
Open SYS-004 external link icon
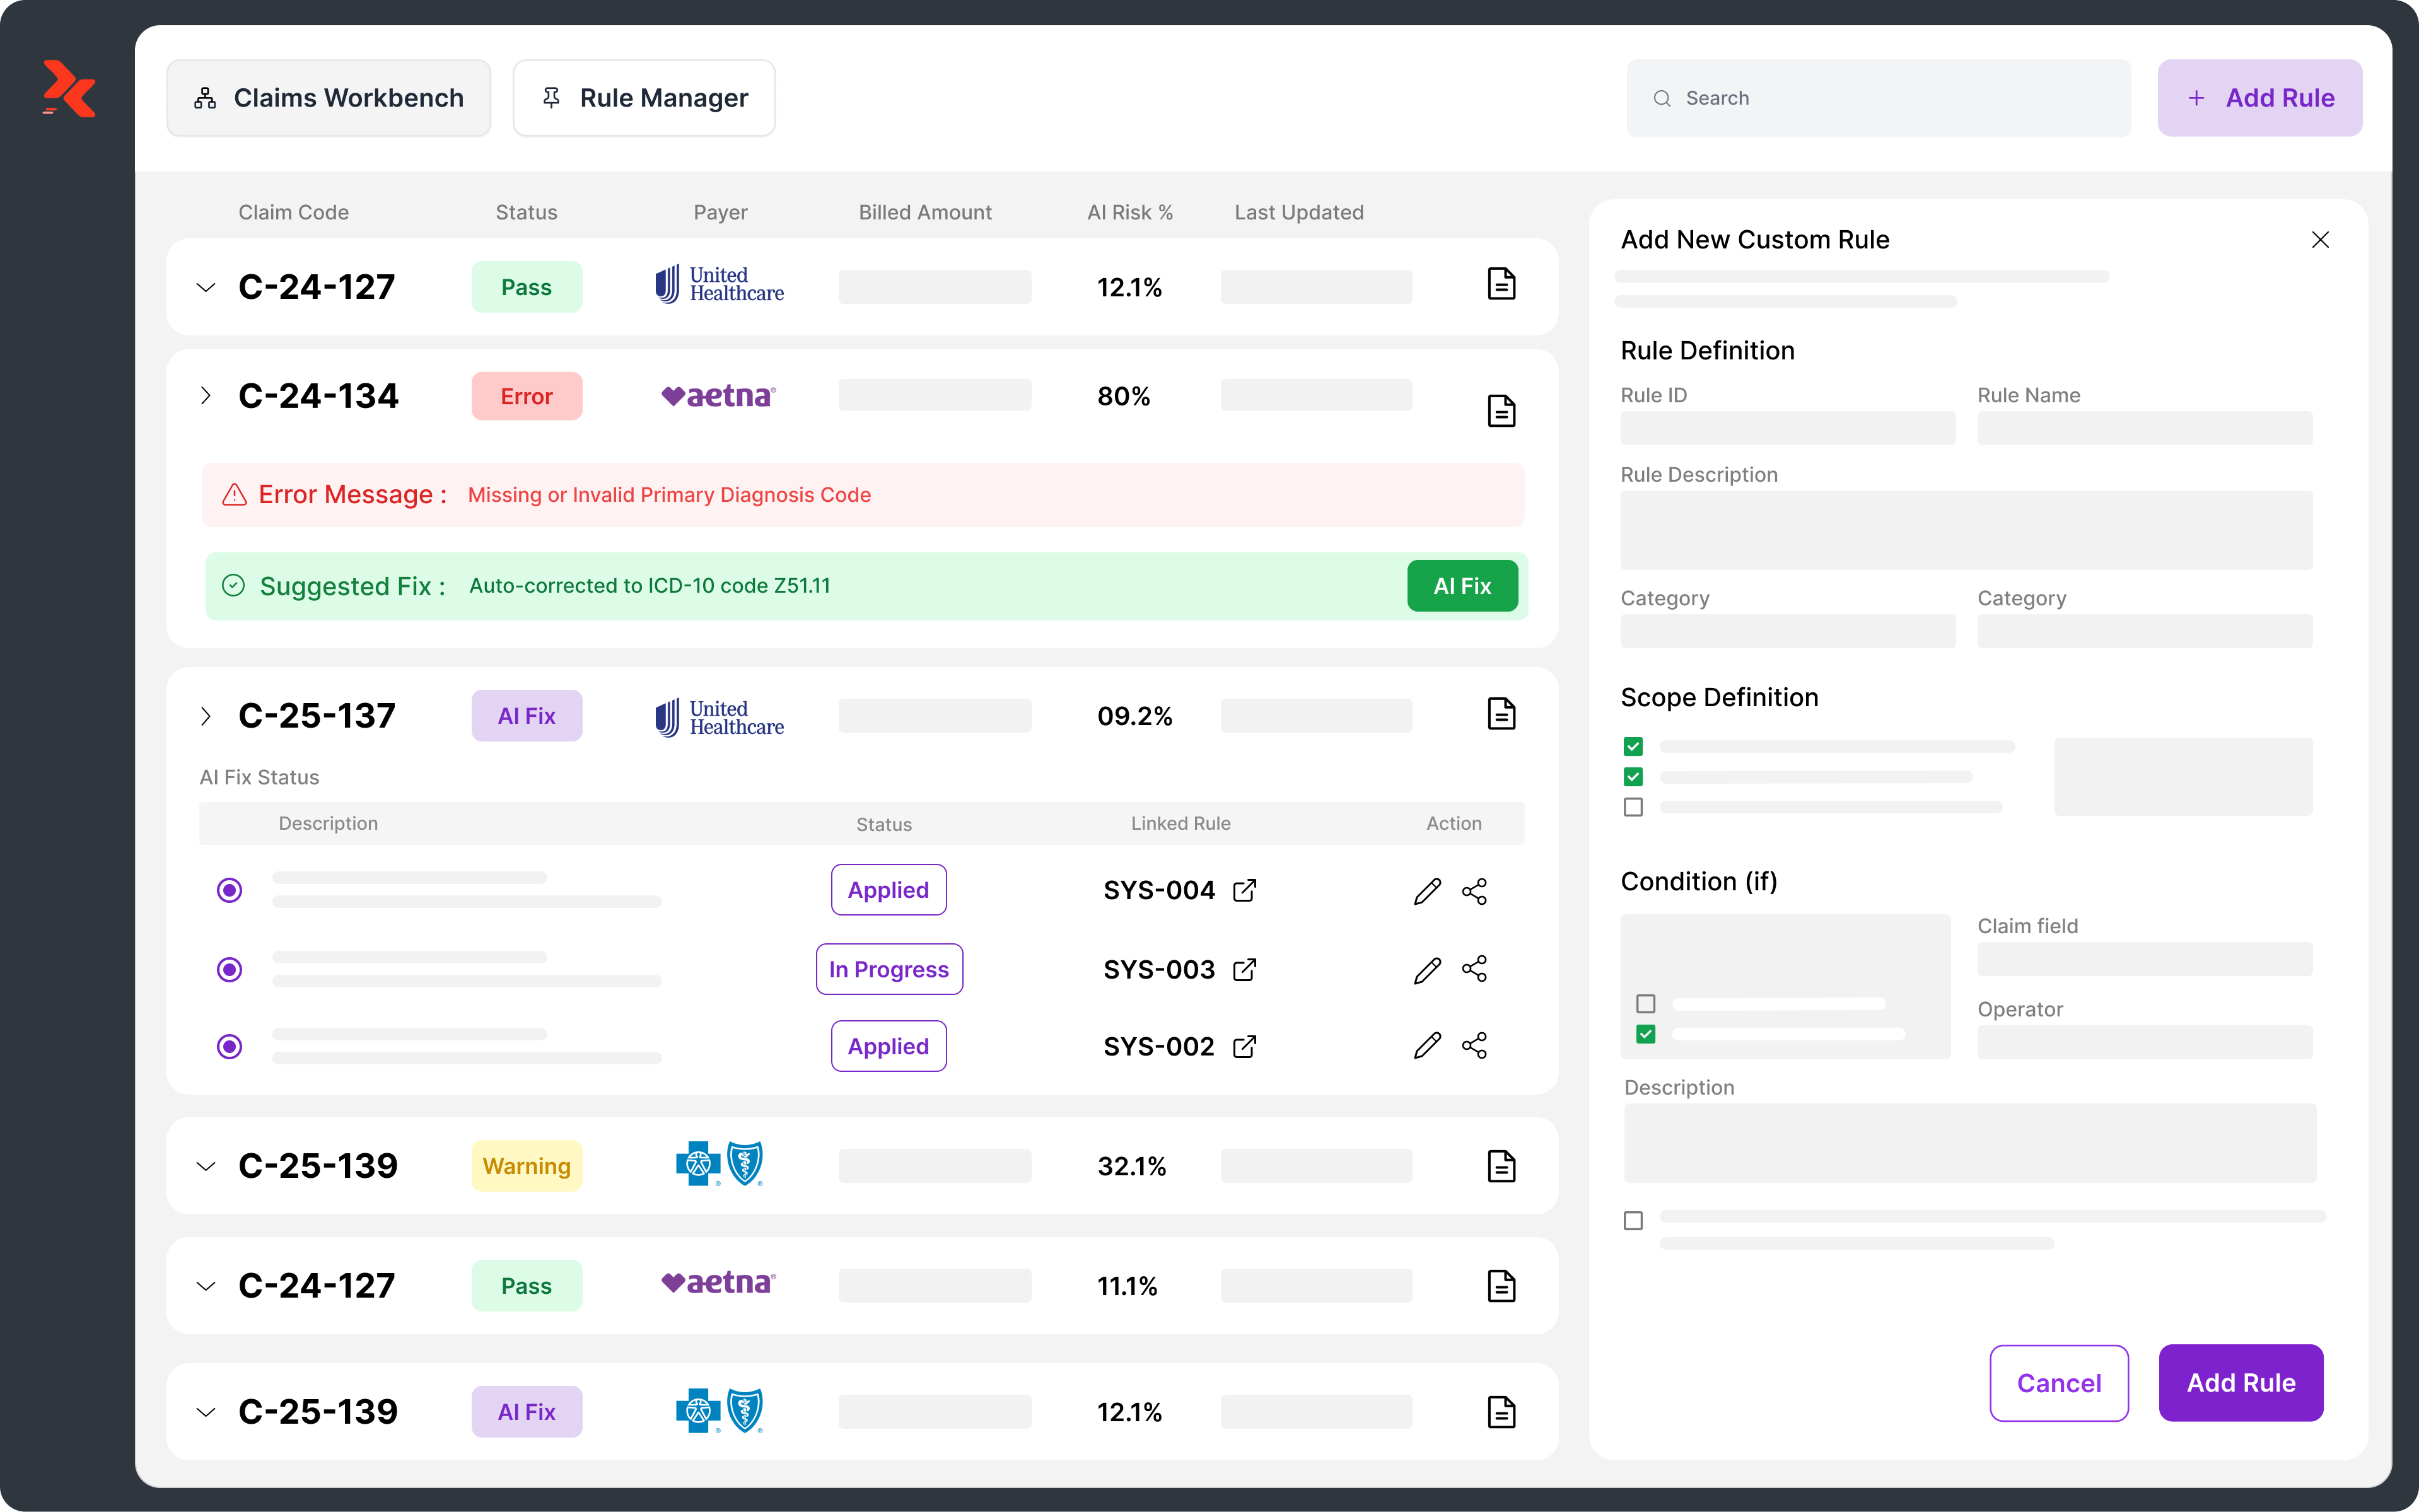tap(1244, 891)
